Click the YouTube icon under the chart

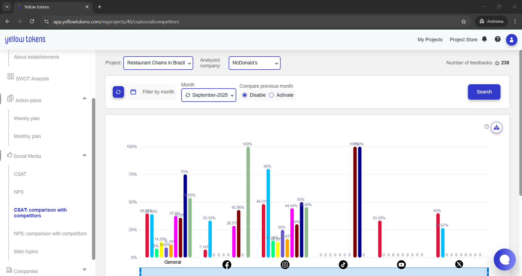(401, 264)
